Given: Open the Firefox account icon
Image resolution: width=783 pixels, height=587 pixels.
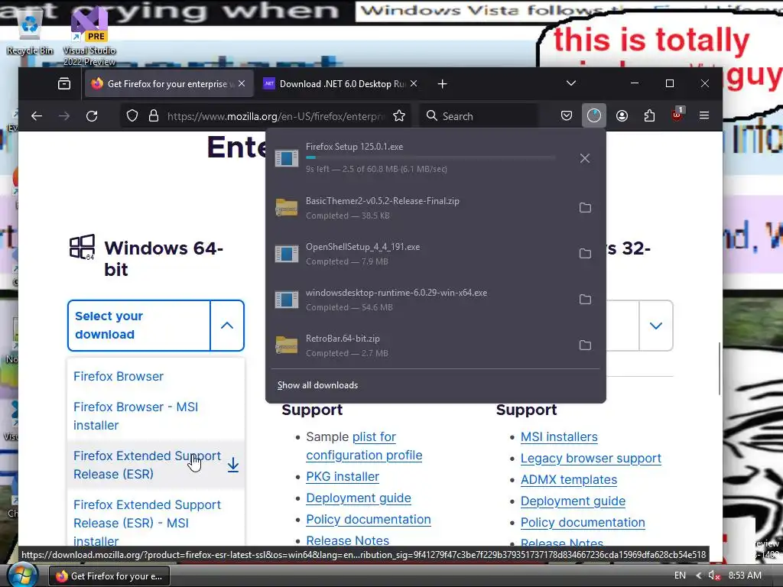Looking at the screenshot, I should pos(622,116).
